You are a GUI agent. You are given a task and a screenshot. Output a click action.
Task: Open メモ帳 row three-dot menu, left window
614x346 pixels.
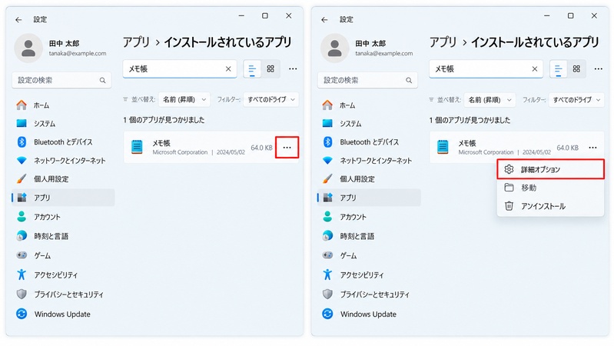[287, 148]
